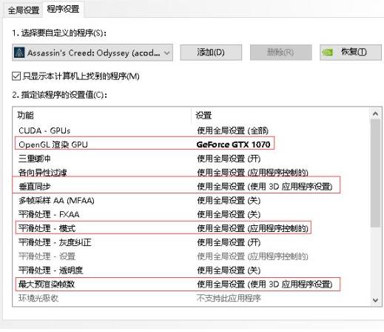
Task: Select the 各向异性过滤 row
Action: [x=191, y=173]
